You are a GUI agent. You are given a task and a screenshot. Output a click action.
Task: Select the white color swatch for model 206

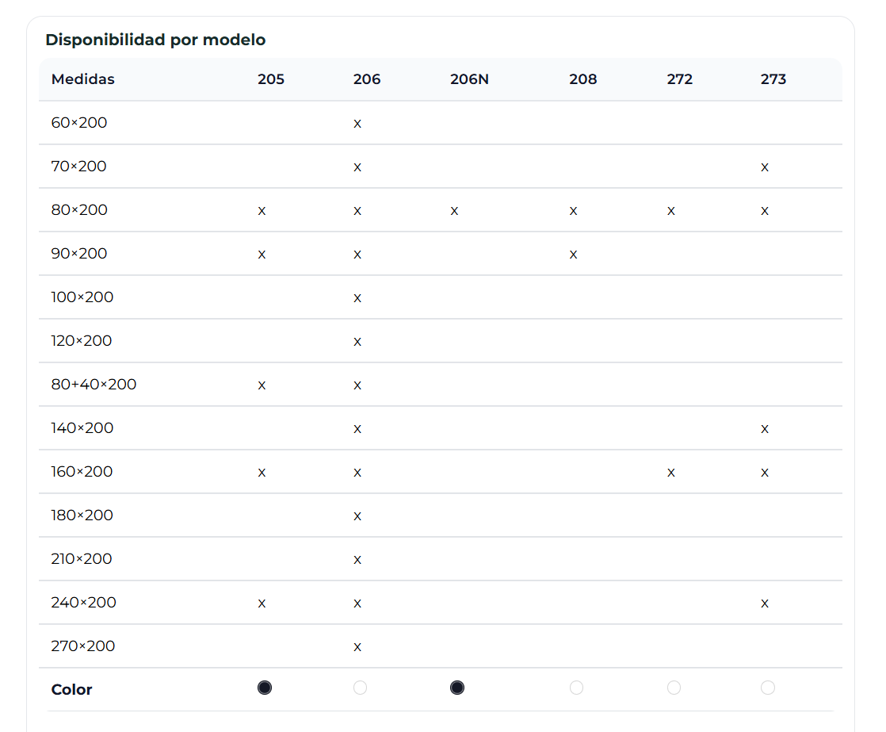360,688
